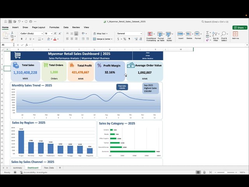Toggle center horizontal alignment
The image size is (249, 187).
click(72, 39)
